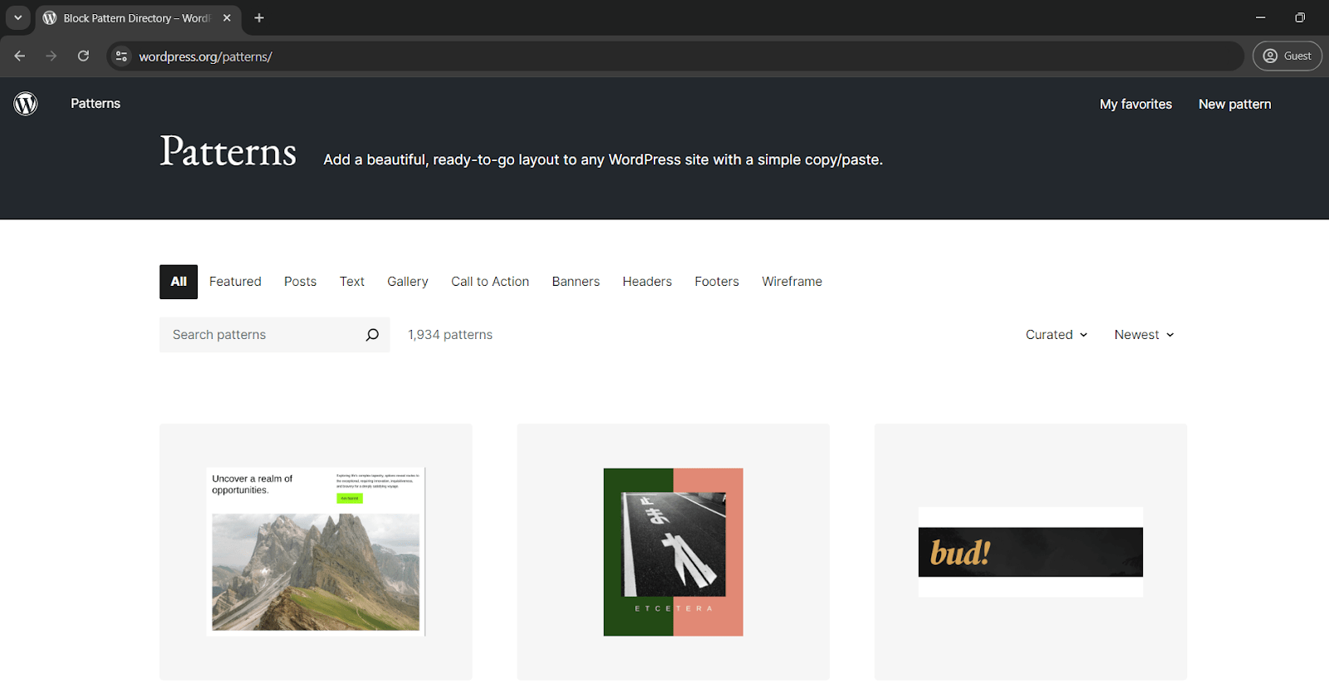Reload the page with refresh icon
Image resolution: width=1329 pixels, height=688 pixels.
tap(83, 57)
